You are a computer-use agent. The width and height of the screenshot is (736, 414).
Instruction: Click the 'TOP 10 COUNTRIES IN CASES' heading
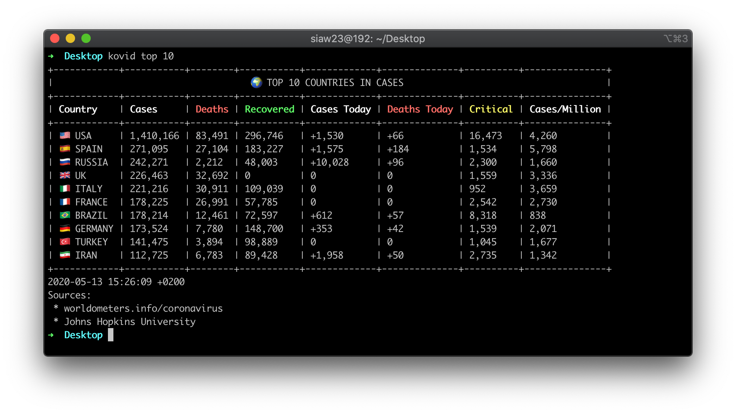(x=335, y=82)
